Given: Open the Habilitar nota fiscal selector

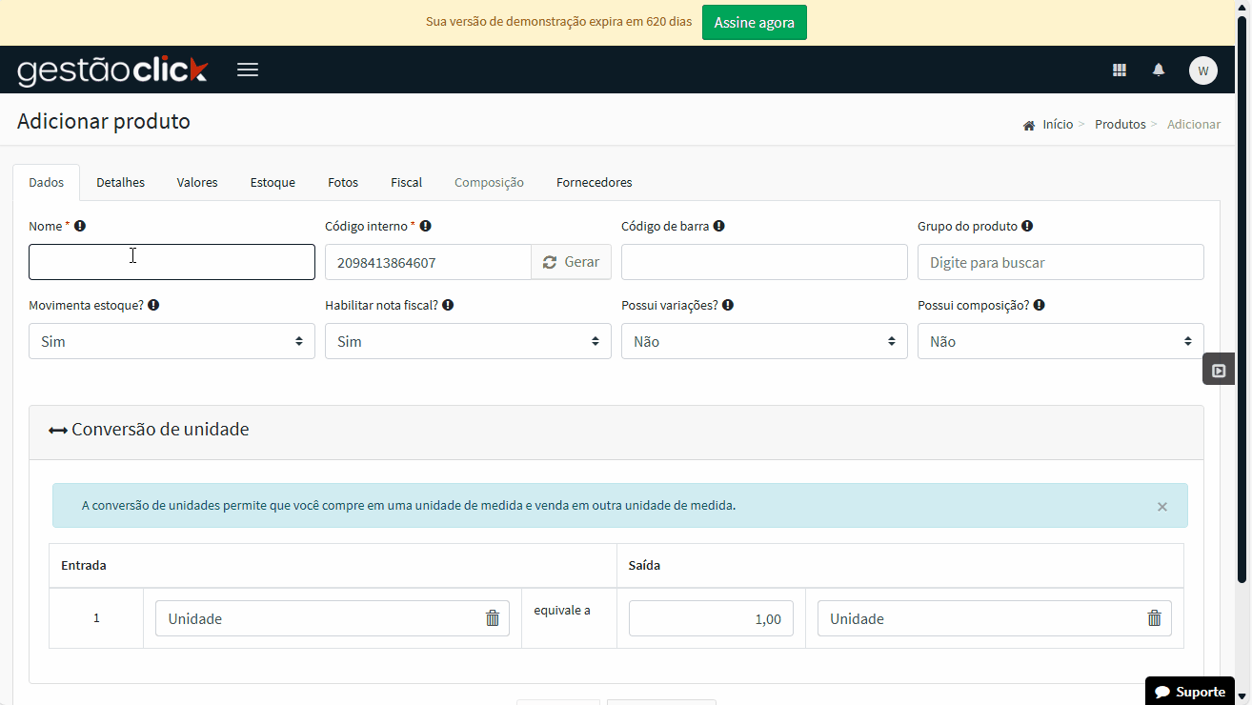Looking at the screenshot, I should pos(468,340).
